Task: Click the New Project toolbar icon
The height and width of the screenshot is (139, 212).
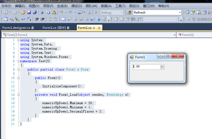Action: click(x=6, y=13)
